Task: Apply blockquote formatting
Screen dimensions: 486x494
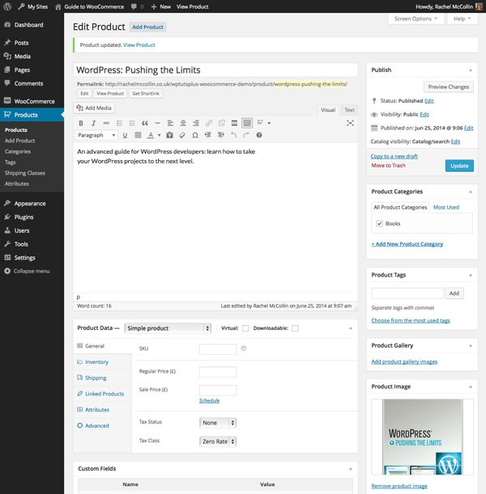Action: pos(145,123)
